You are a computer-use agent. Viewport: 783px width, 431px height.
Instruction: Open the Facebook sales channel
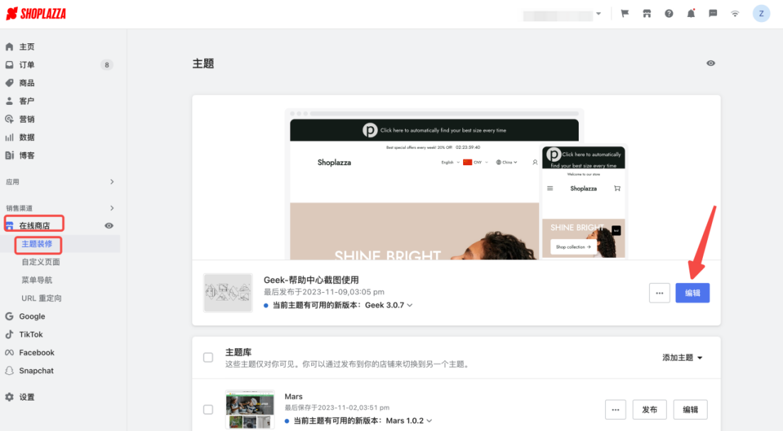point(36,353)
